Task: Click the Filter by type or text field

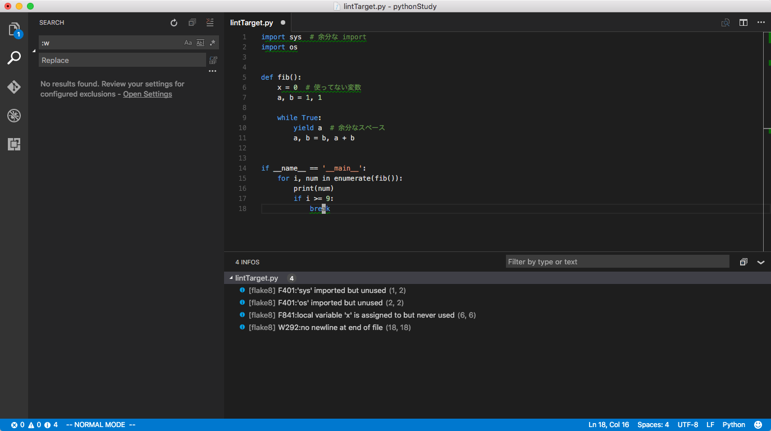Action: coord(617,262)
